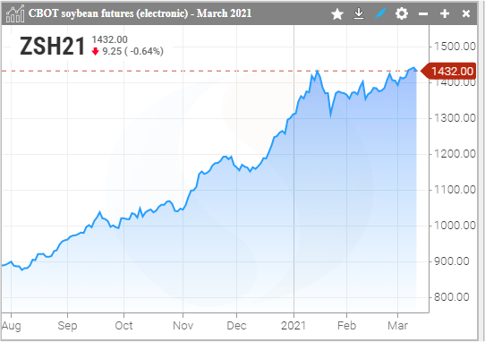Image resolution: width=485 pixels, height=342 pixels.
Task: Click the widget title CBOT soybean futures
Action: pos(140,13)
